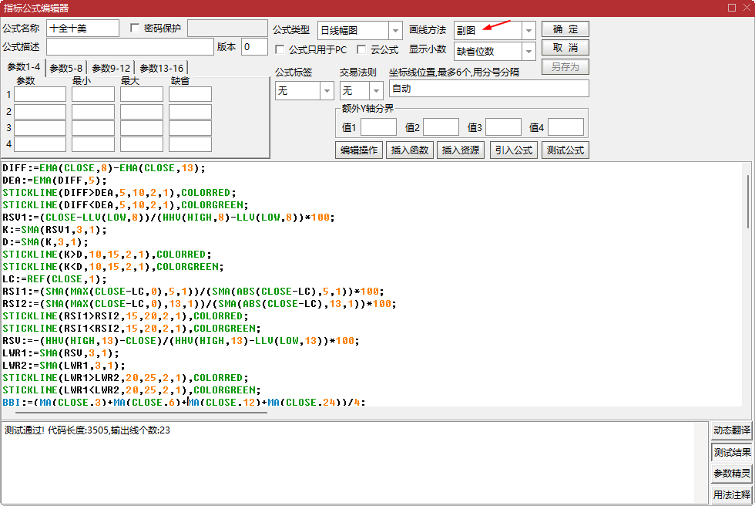This screenshot has width=755, height=506.
Task: Switch to the 参数9-12 tab
Action: [111, 69]
